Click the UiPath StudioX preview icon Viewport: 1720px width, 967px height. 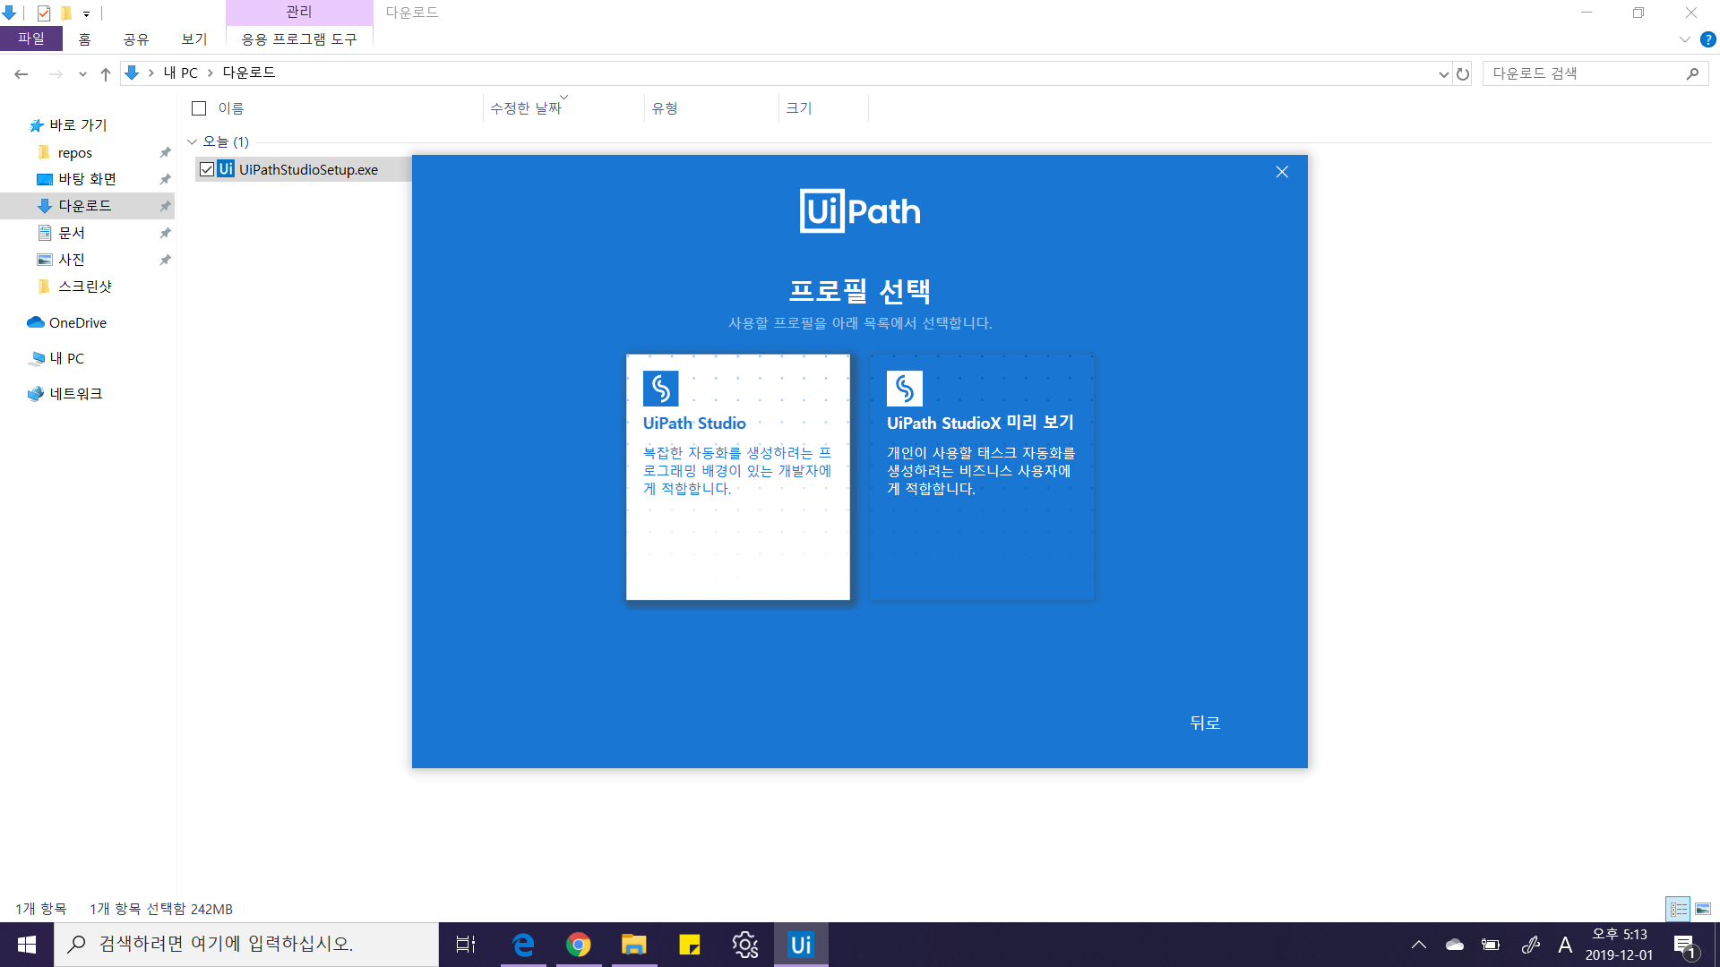pos(904,389)
